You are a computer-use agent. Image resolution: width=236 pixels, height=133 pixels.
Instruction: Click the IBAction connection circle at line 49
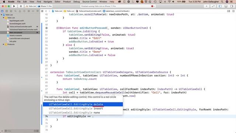coord(46,28)
